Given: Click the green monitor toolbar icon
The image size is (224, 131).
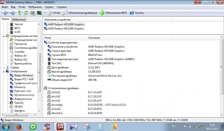Looking at the screenshot, I should [x=39, y=13].
